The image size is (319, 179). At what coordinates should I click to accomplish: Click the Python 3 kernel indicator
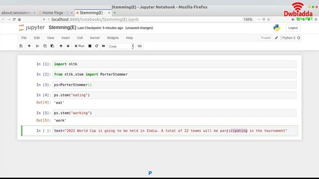pos(289,38)
